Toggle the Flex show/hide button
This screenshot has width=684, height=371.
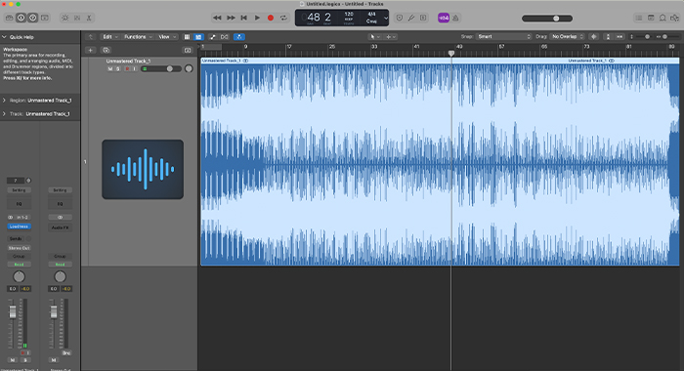point(225,37)
